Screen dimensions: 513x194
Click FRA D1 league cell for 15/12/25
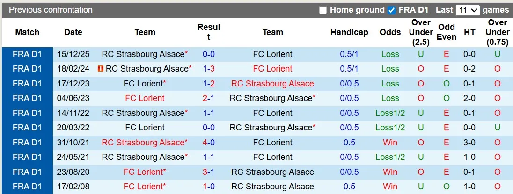tap(27, 54)
